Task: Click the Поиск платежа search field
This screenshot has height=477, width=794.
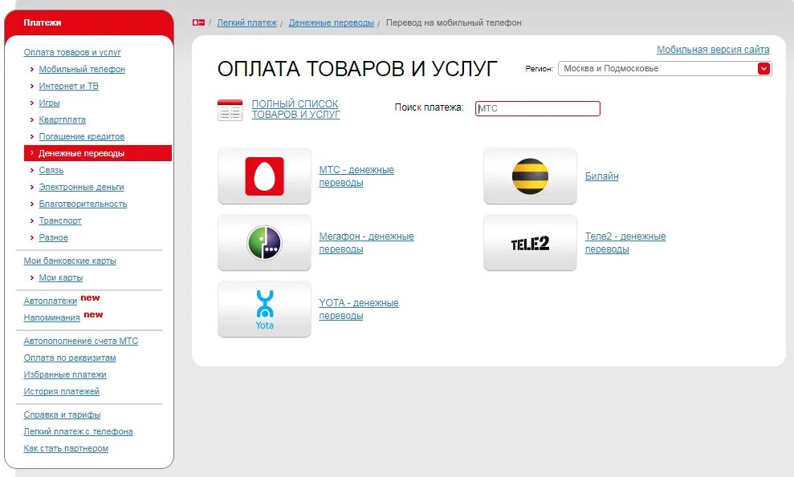Action: coord(538,108)
